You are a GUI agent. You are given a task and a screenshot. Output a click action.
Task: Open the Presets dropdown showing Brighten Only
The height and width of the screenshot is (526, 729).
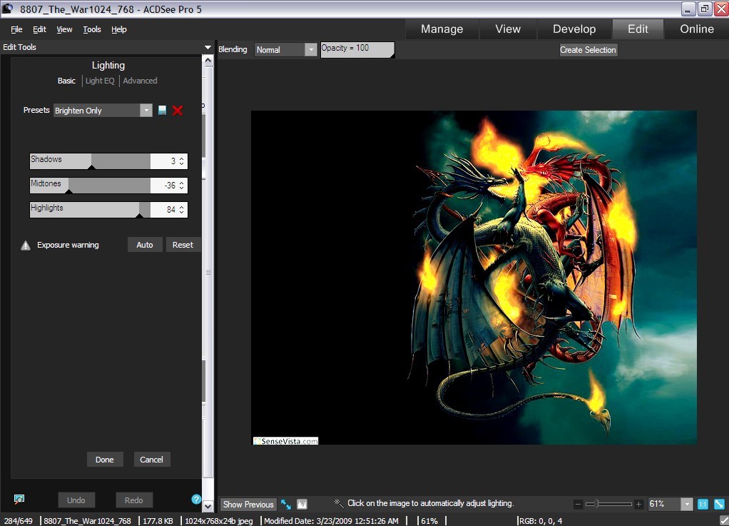tap(146, 111)
